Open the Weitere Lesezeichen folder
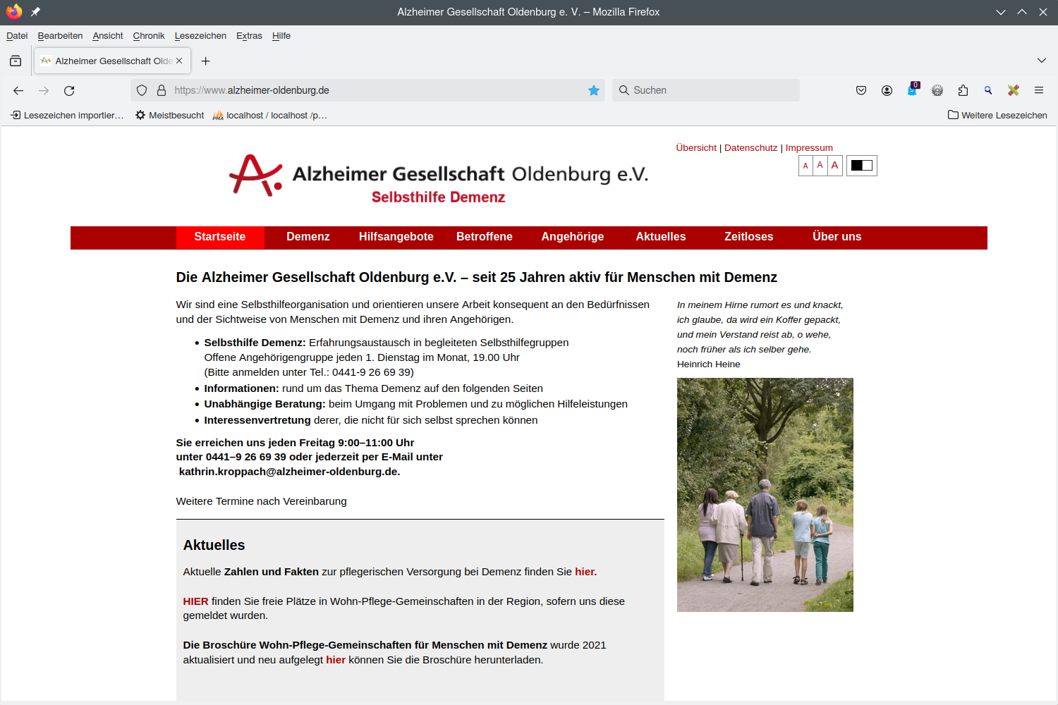 (997, 115)
